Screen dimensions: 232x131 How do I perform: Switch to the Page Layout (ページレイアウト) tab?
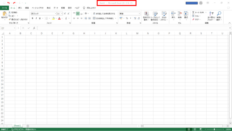(38, 8)
